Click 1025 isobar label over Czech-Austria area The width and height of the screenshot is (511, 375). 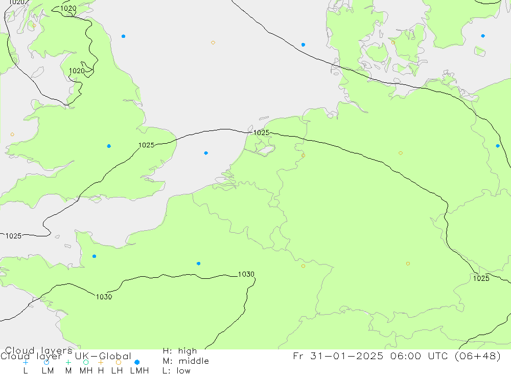(x=481, y=278)
